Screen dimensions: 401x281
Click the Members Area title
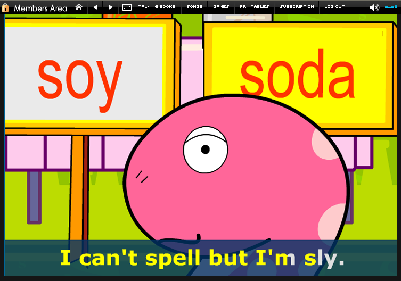40,8
